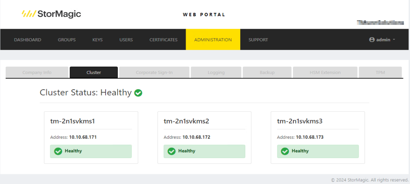Click the healthy check icon for tm-2n1svkms1
410x184 pixels.
(58, 151)
